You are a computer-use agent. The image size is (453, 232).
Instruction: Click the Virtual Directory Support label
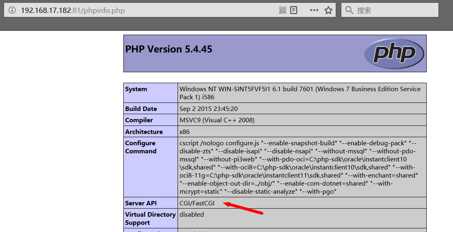coord(150,219)
